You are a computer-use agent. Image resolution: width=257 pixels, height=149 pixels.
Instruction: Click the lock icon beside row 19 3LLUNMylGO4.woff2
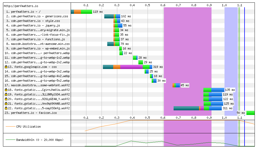coord(6,94)
